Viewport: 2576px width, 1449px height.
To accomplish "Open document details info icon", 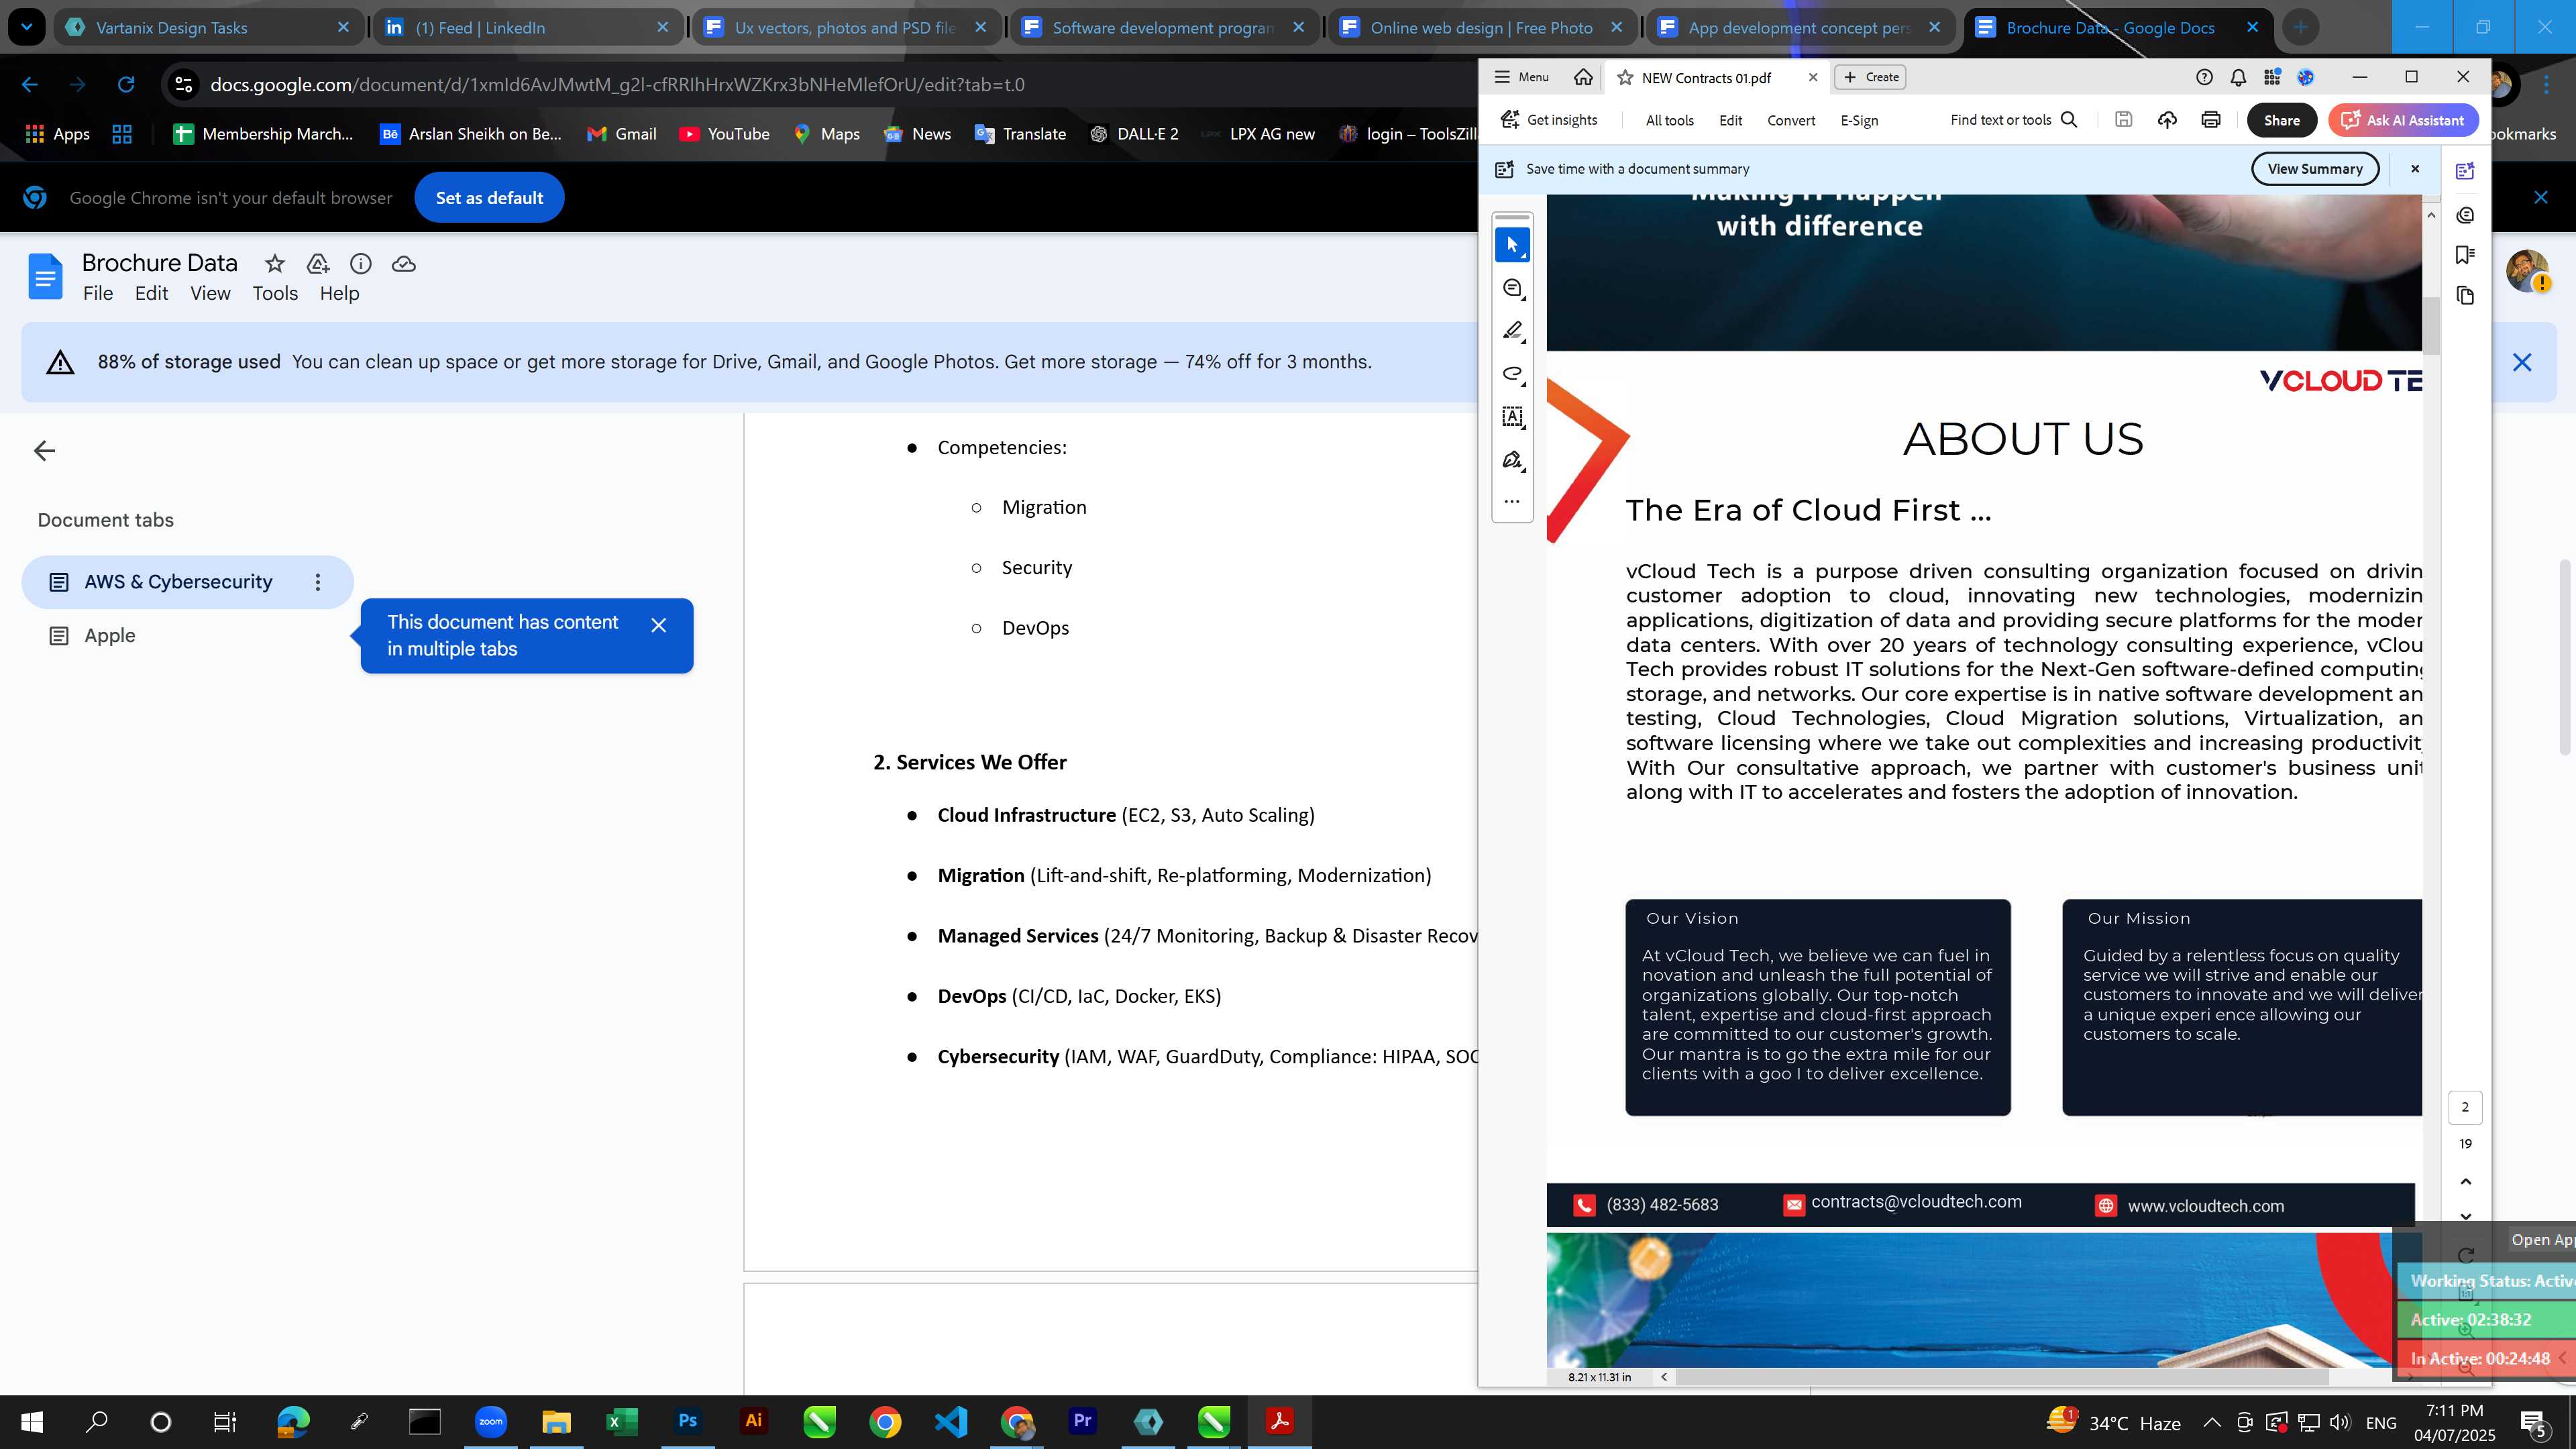I will pyautogui.click(x=361, y=264).
